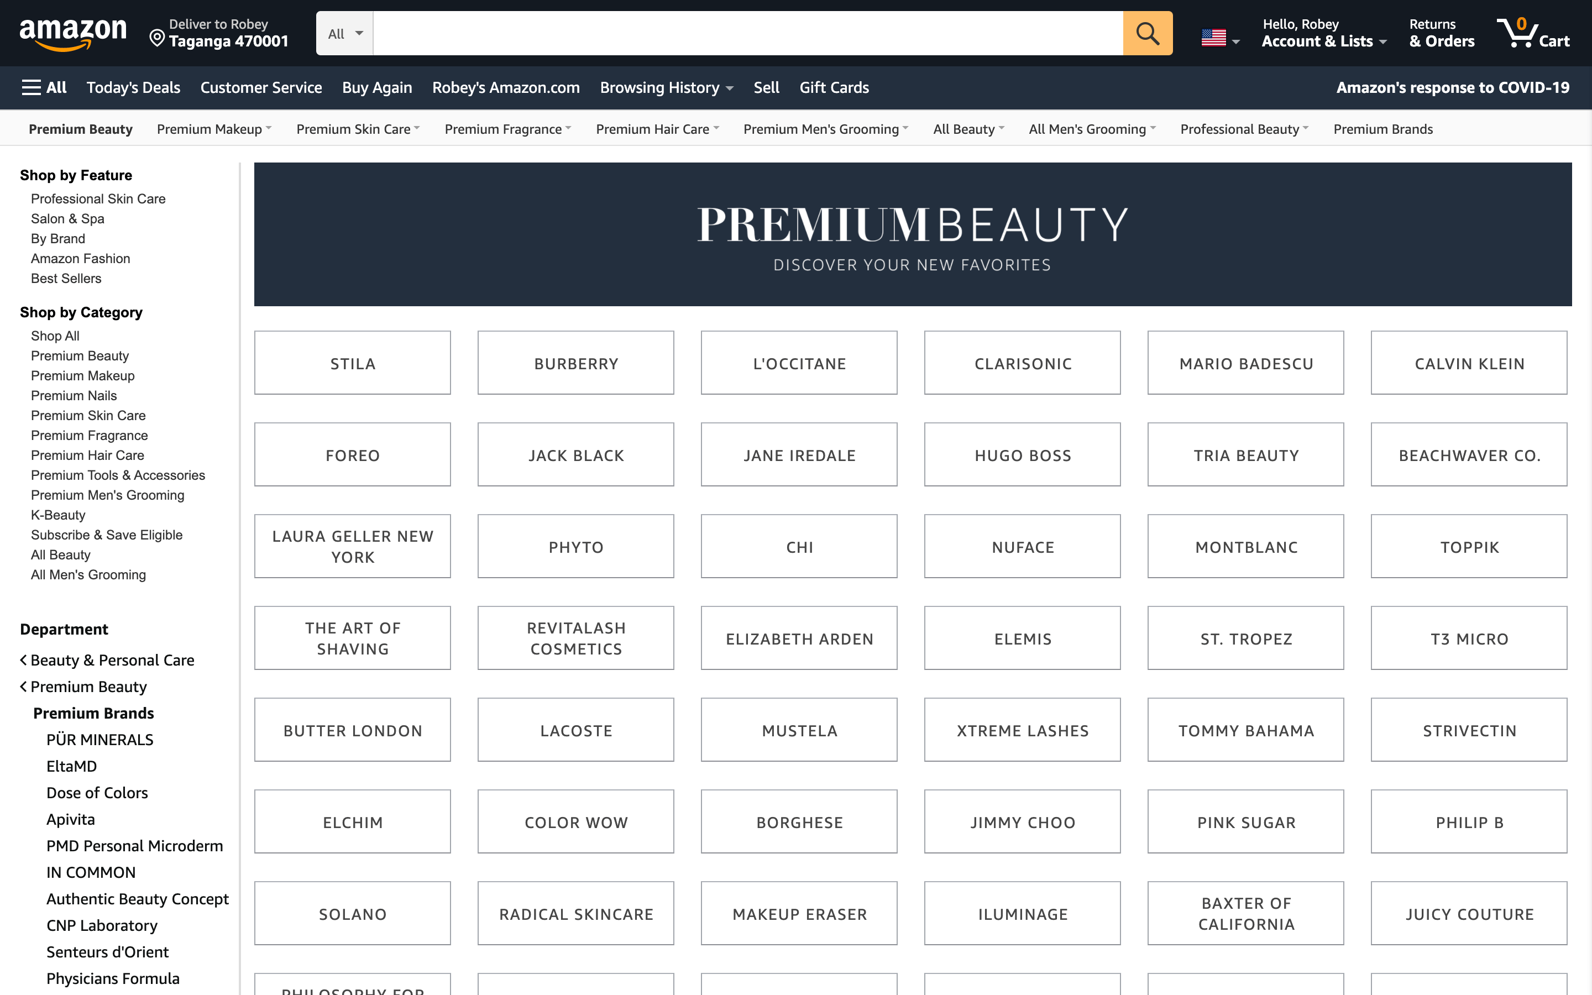Select the LACOSTE brand tile

pyautogui.click(x=575, y=730)
